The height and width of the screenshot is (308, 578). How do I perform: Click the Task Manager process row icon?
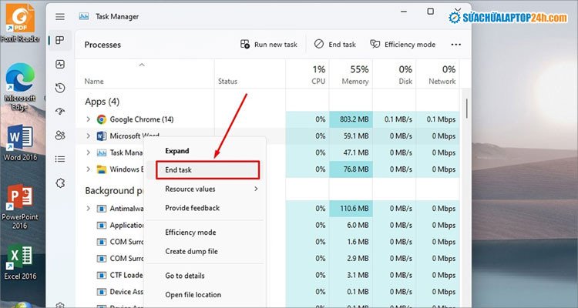coord(102,153)
